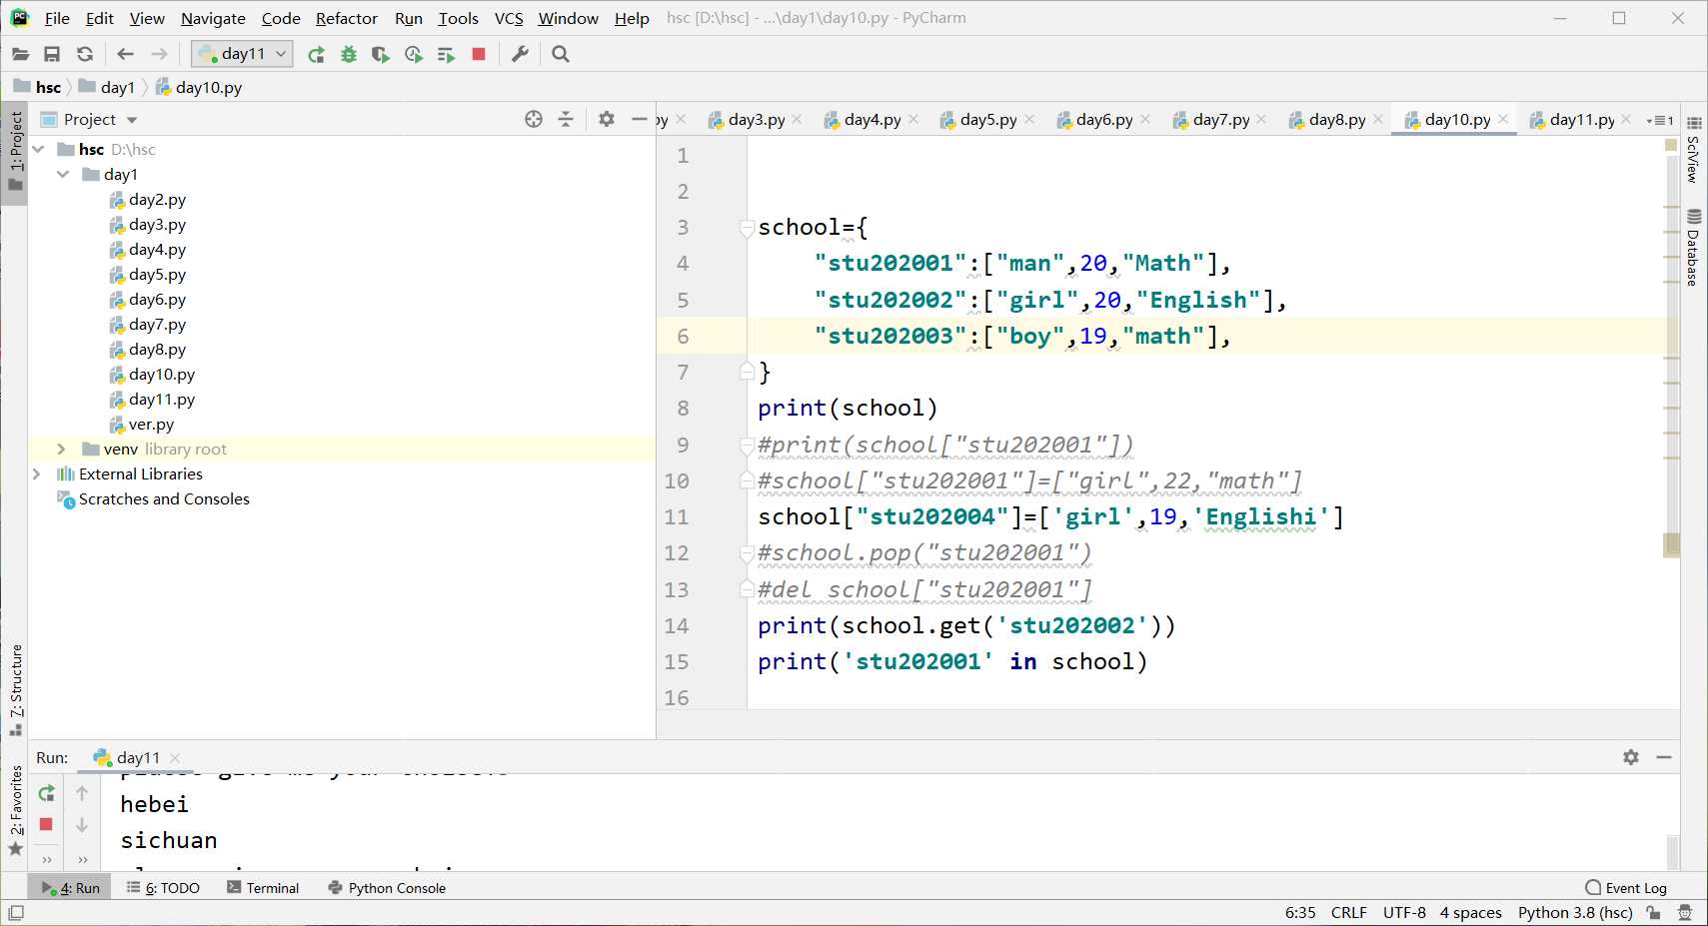
Task: Click the 4: Run tool window button
Action: pos(71,887)
